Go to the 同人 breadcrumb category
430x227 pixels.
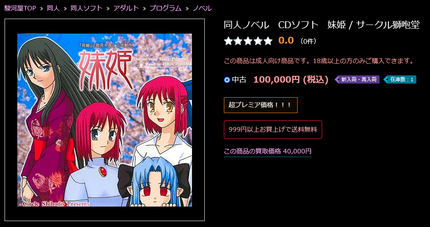53,8
